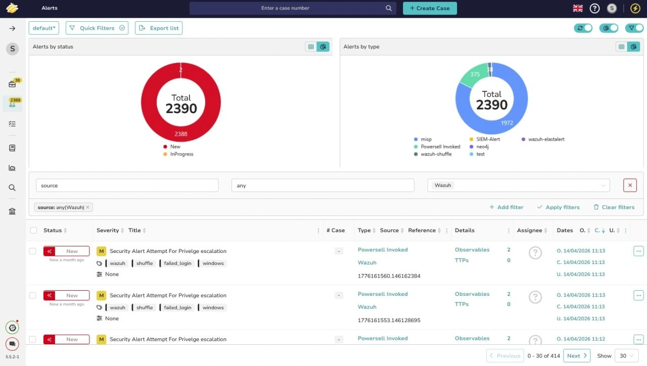Open actions menu for alert 1776161560.146162384

click(638, 251)
